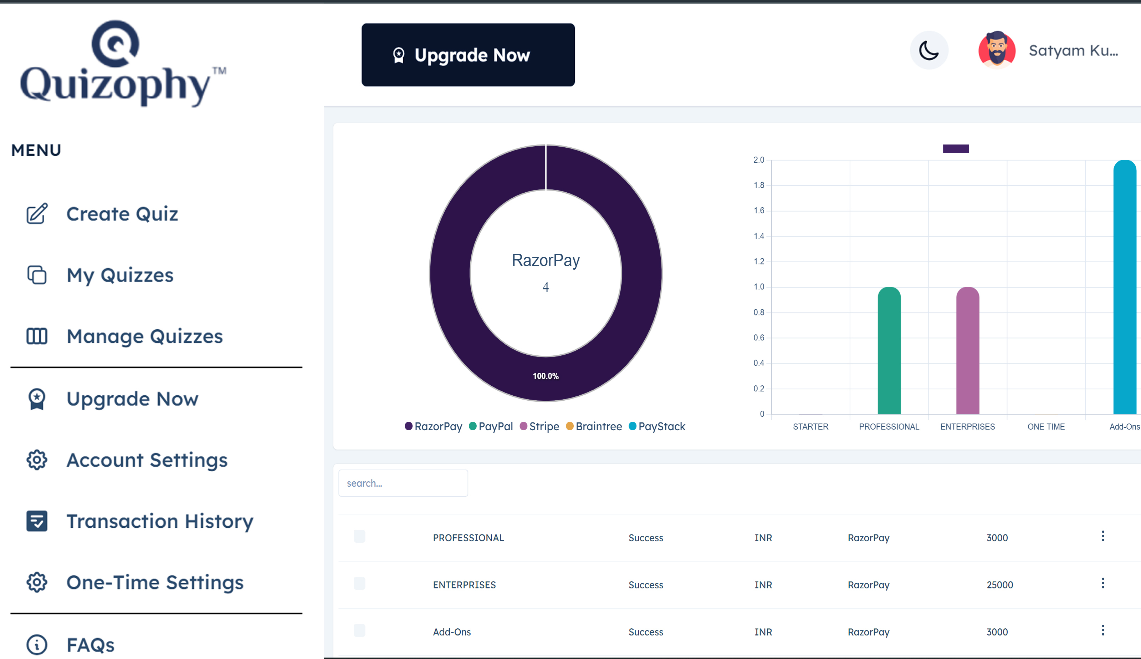This screenshot has width=1141, height=659.
Task: Open the ENTERPRISES row three-dot menu
Action: tap(1103, 583)
